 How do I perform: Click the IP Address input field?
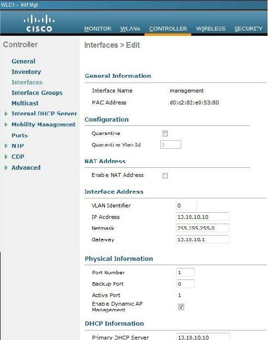coord(203,216)
